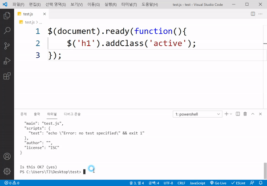Image resolution: width=267 pixels, height=186 pixels.
Task: Change indentation setting 공백: 4
Action: (154, 183)
